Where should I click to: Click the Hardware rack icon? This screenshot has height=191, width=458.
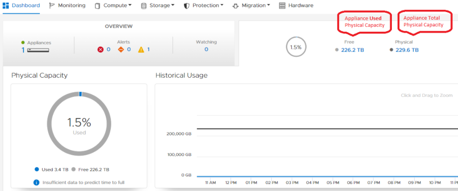(282, 6)
